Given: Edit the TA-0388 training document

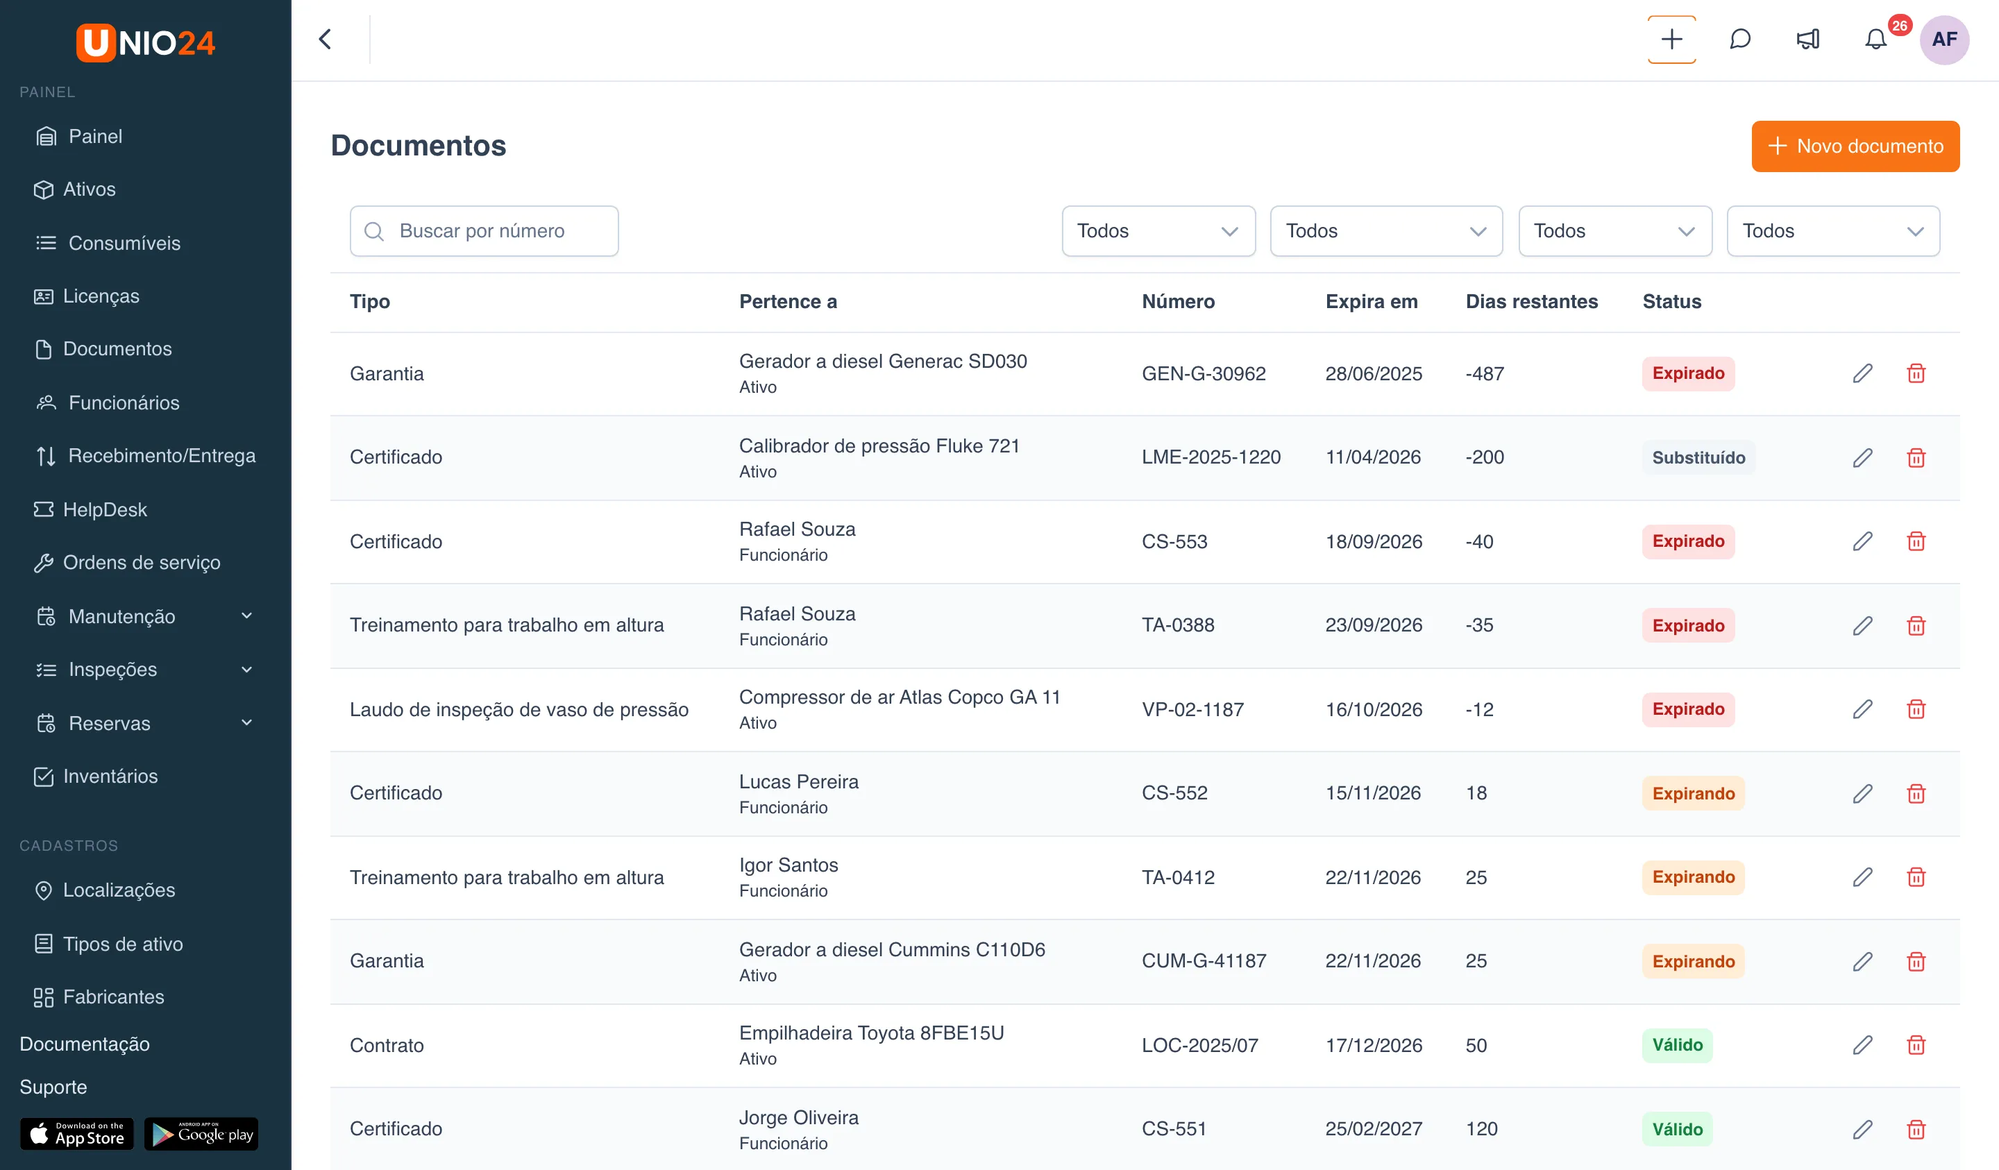Looking at the screenshot, I should (1862, 626).
